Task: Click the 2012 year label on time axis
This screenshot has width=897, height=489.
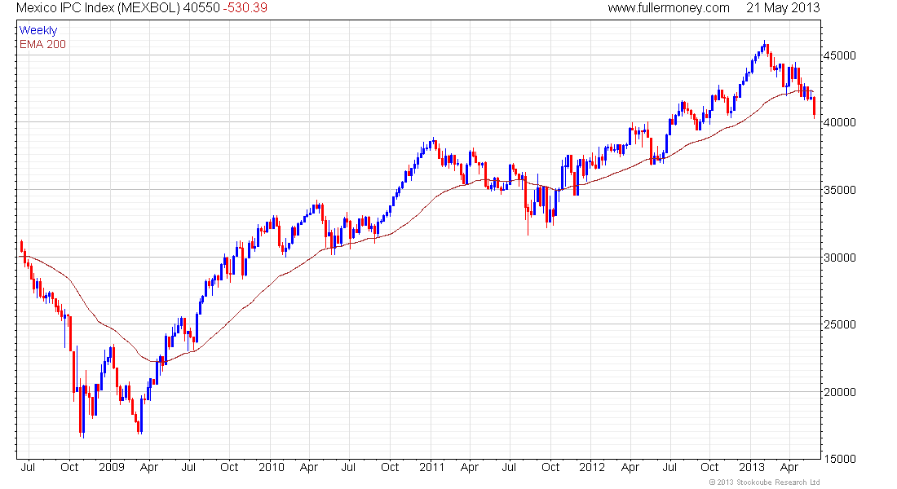Action: tap(591, 467)
